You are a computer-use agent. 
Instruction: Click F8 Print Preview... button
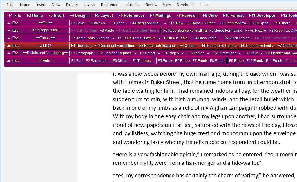click(x=234, y=23)
